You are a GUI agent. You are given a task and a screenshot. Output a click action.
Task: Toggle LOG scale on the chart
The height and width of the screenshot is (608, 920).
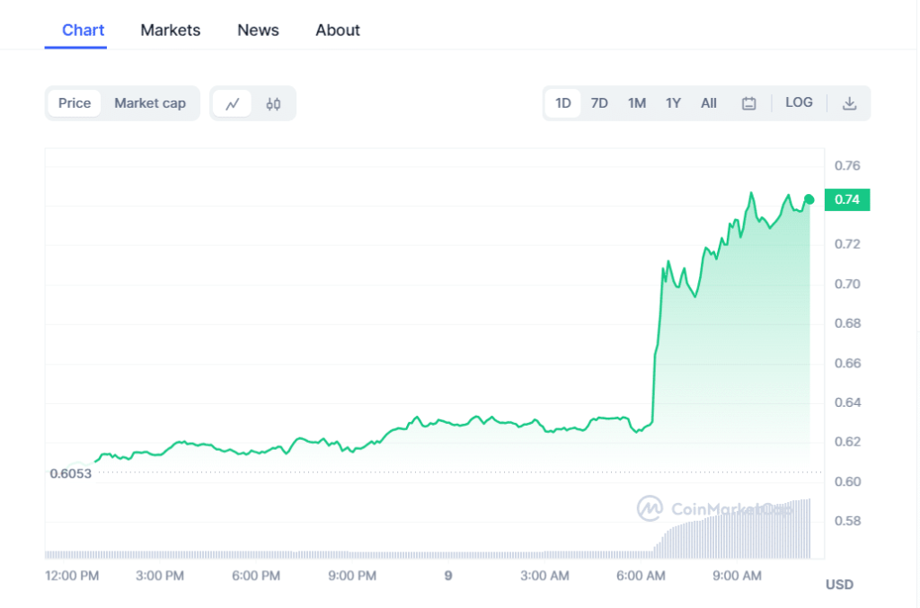coord(799,102)
